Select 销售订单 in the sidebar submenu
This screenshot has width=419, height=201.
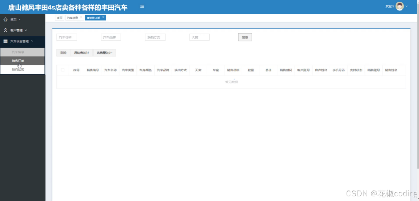pyautogui.click(x=22, y=61)
